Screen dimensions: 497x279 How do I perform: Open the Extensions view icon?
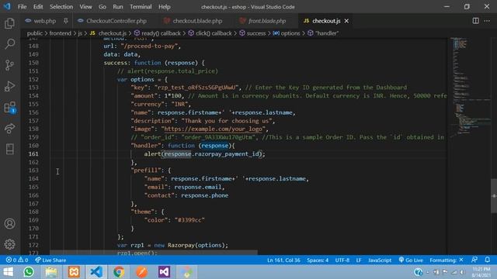click(x=9, y=108)
